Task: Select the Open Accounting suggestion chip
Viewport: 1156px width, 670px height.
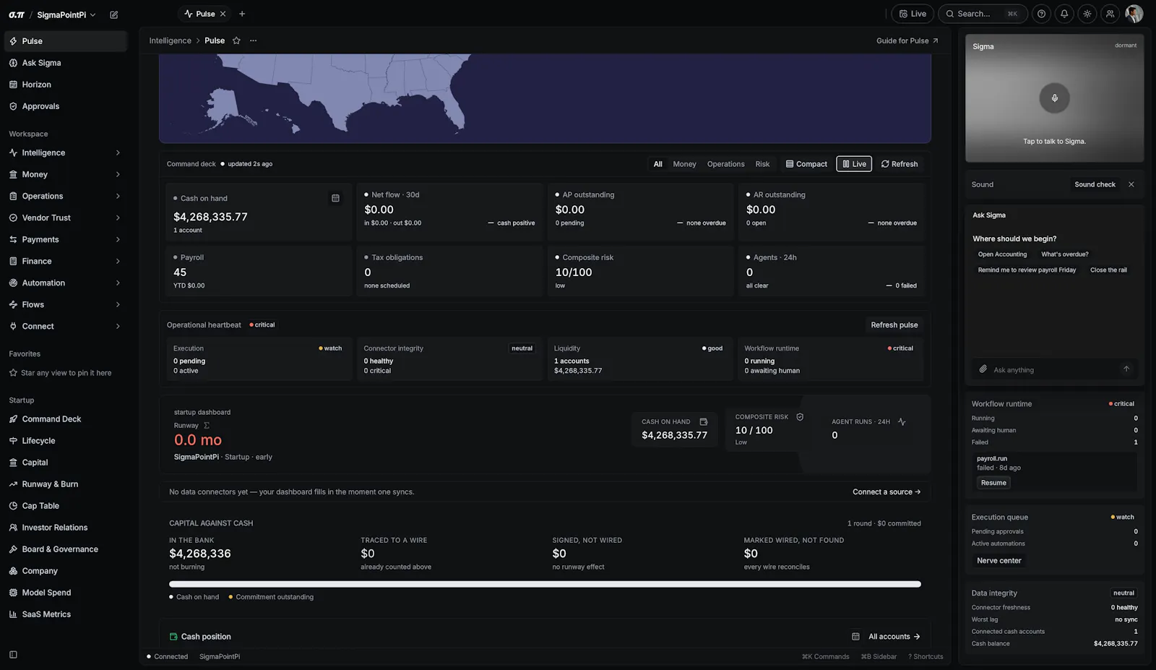Action: point(1002,254)
